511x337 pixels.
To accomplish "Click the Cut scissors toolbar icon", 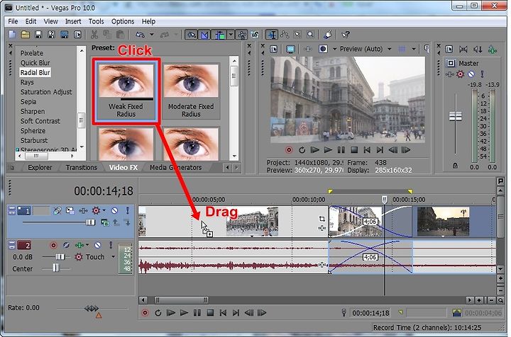I will click(x=94, y=35).
